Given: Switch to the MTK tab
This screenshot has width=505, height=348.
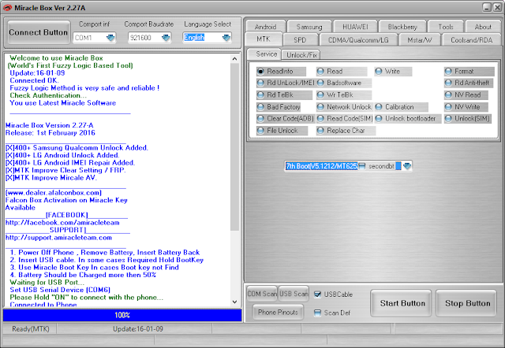Looking at the screenshot, I should (x=264, y=39).
